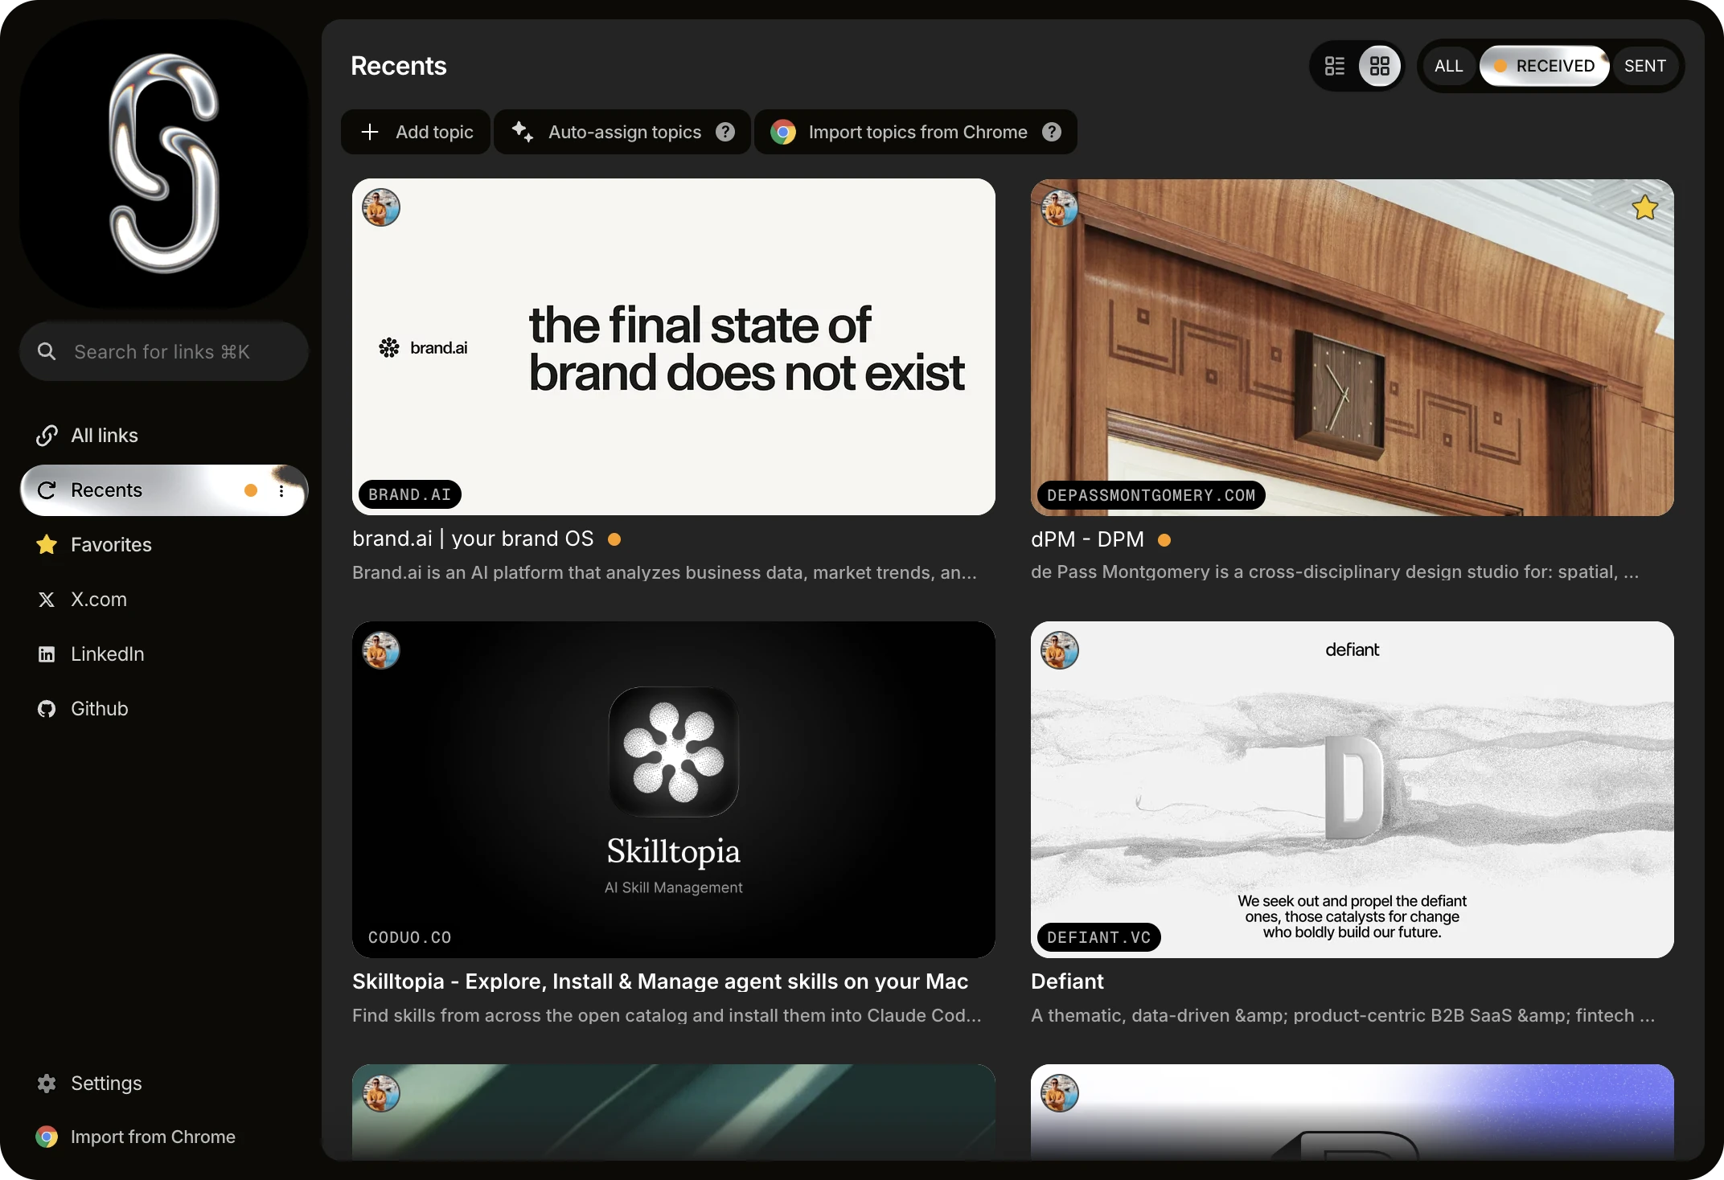This screenshot has height=1180, width=1724.
Task: Click the CODUO.CO domain badge
Action: click(x=410, y=937)
